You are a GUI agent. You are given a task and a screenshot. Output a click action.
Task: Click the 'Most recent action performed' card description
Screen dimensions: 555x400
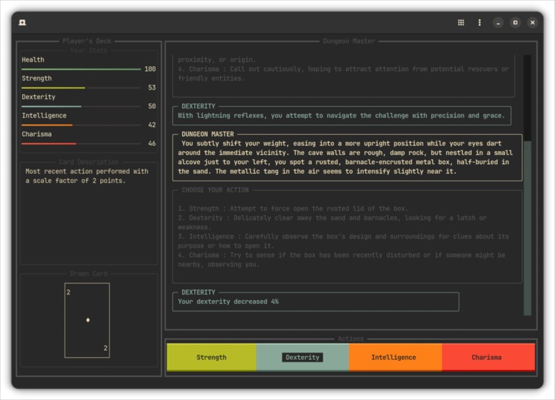(86, 176)
